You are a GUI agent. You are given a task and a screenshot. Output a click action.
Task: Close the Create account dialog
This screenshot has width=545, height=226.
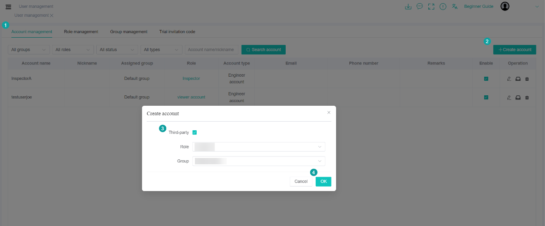point(329,113)
